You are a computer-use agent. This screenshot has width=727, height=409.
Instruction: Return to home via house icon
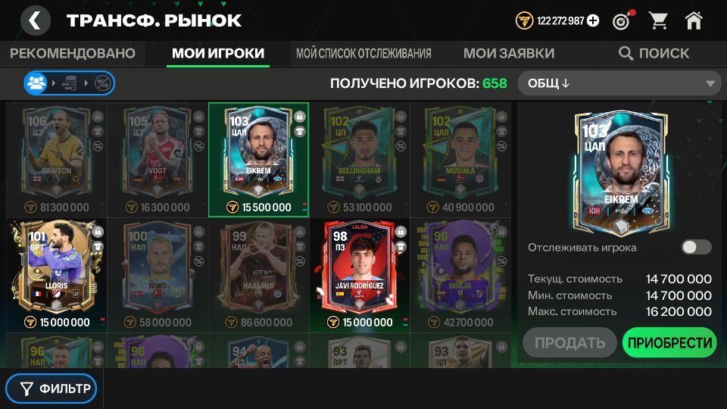point(694,21)
